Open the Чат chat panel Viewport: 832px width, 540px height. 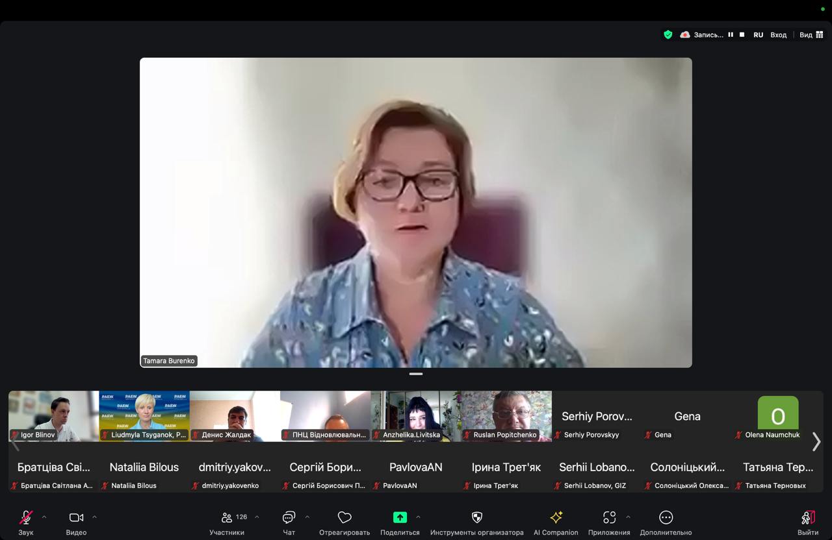[289, 518]
